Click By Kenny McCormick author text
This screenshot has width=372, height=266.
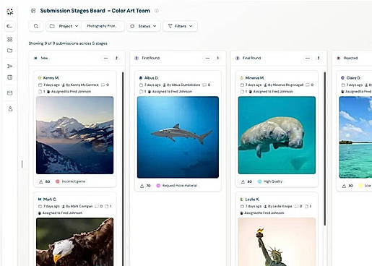[82, 85]
